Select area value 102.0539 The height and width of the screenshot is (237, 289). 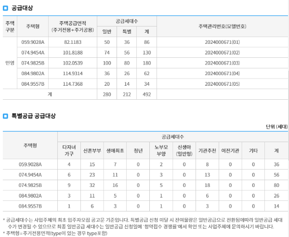(x=73, y=63)
